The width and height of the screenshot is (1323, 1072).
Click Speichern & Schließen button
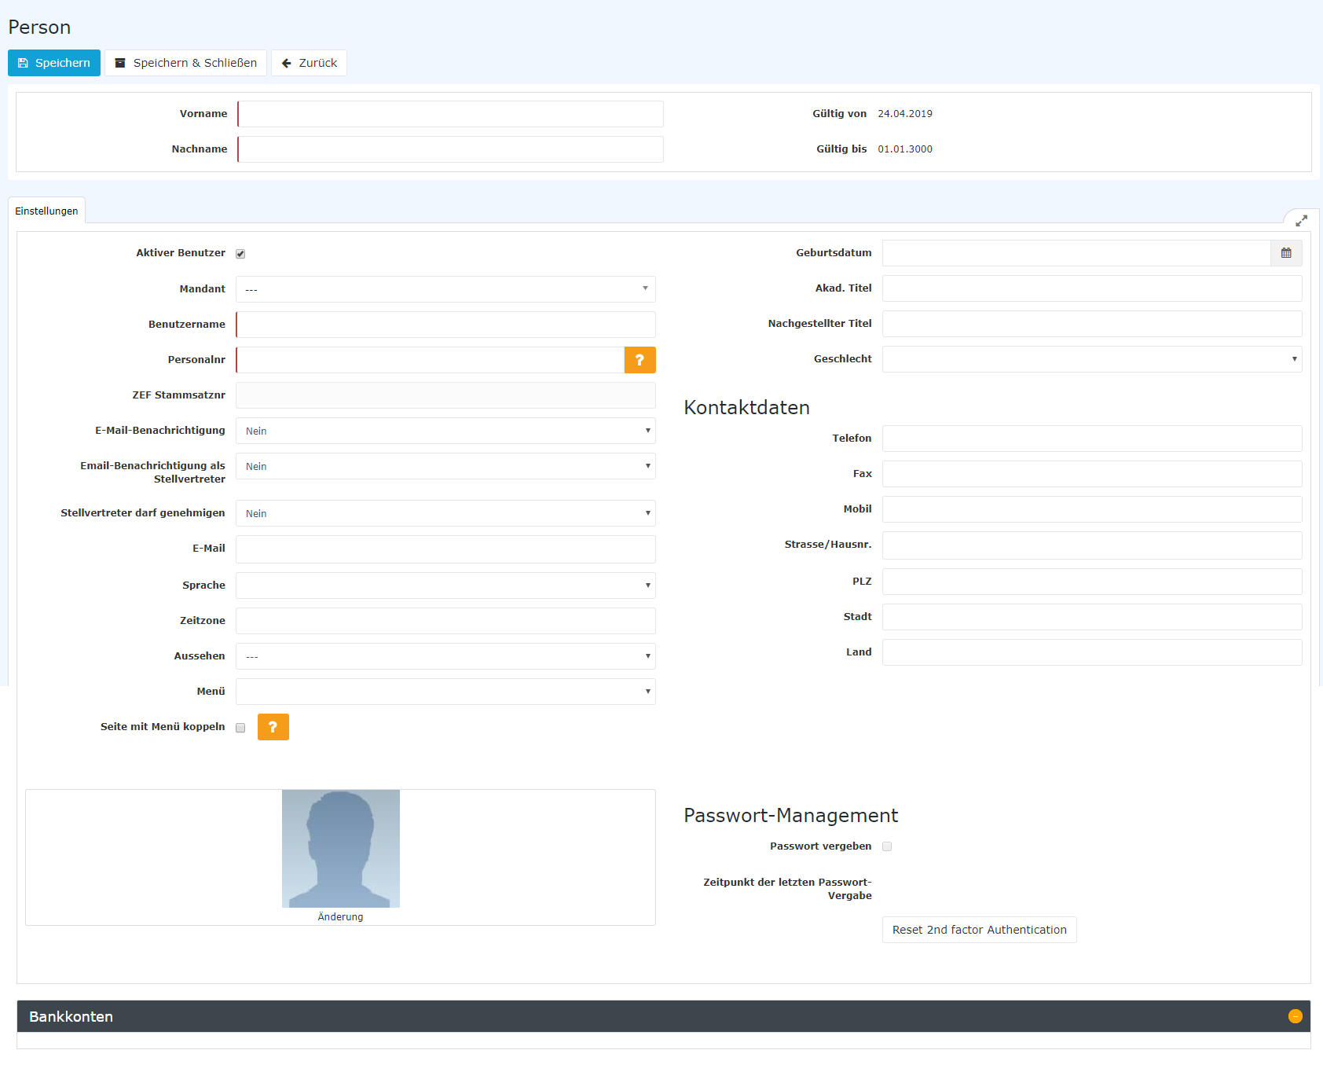point(185,63)
